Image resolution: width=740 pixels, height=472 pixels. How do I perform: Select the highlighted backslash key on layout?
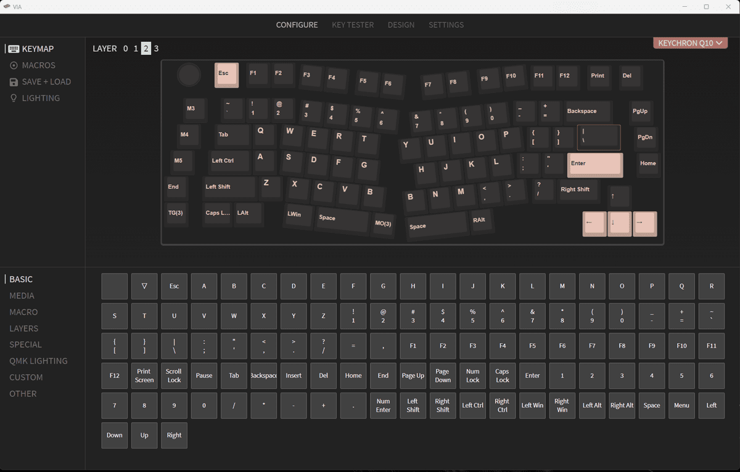point(599,137)
